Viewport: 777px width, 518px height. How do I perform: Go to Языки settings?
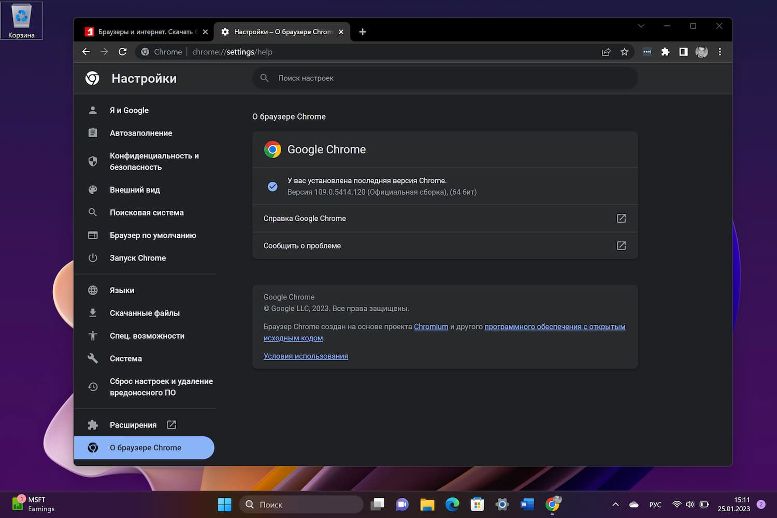pos(144,290)
